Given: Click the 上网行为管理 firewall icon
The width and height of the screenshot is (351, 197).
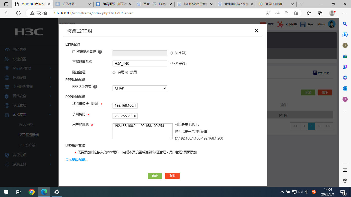Looking at the screenshot, I should click(7, 87).
